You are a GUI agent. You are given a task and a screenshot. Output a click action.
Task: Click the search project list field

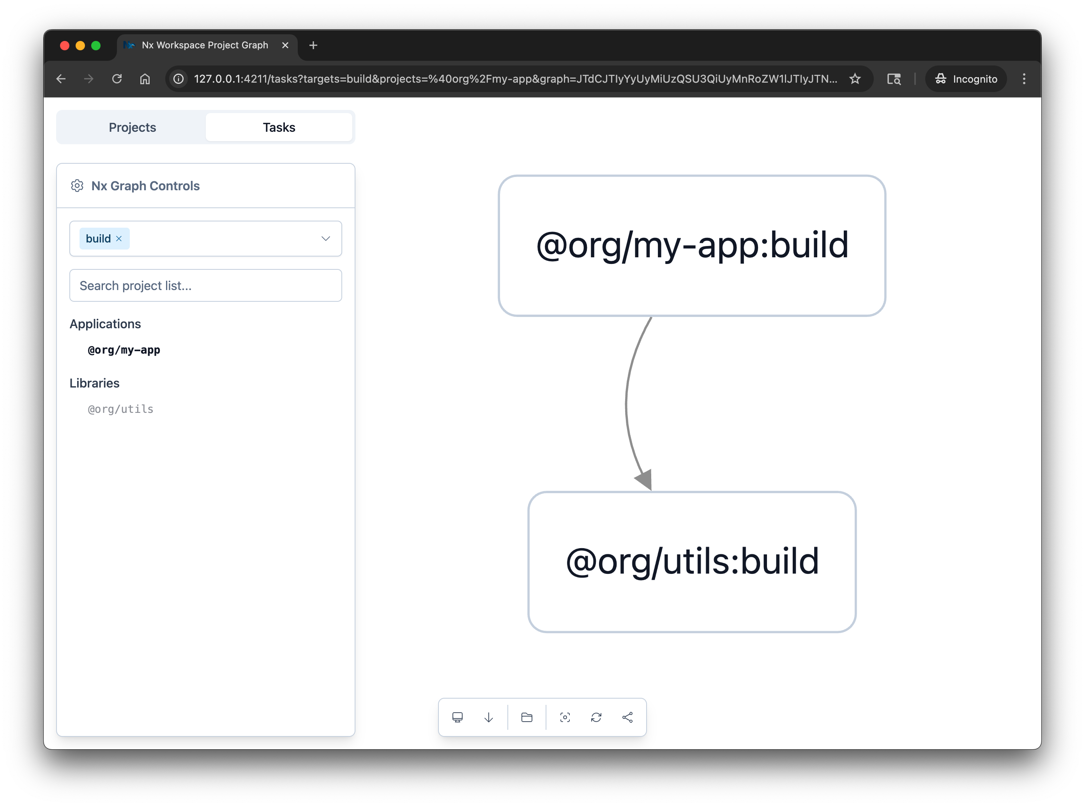pos(205,285)
